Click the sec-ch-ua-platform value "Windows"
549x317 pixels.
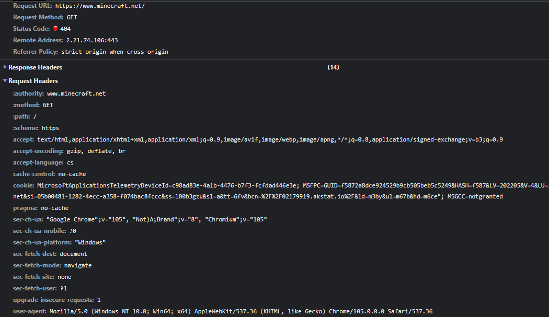(90, 243)
